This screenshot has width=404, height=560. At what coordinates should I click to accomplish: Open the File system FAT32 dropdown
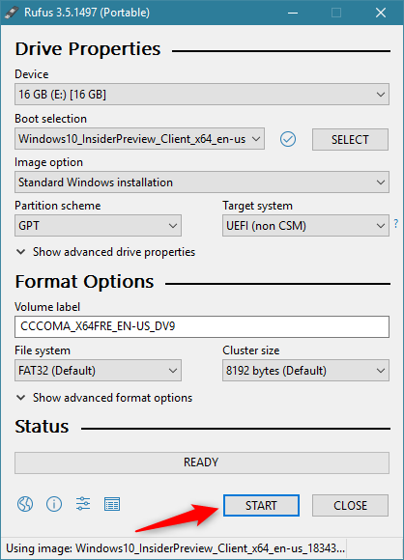[x=98, y=371]
